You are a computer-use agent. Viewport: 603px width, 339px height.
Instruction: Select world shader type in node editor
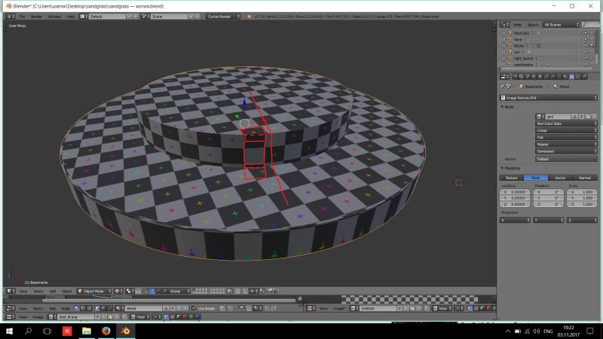click(x=104, y=308)
